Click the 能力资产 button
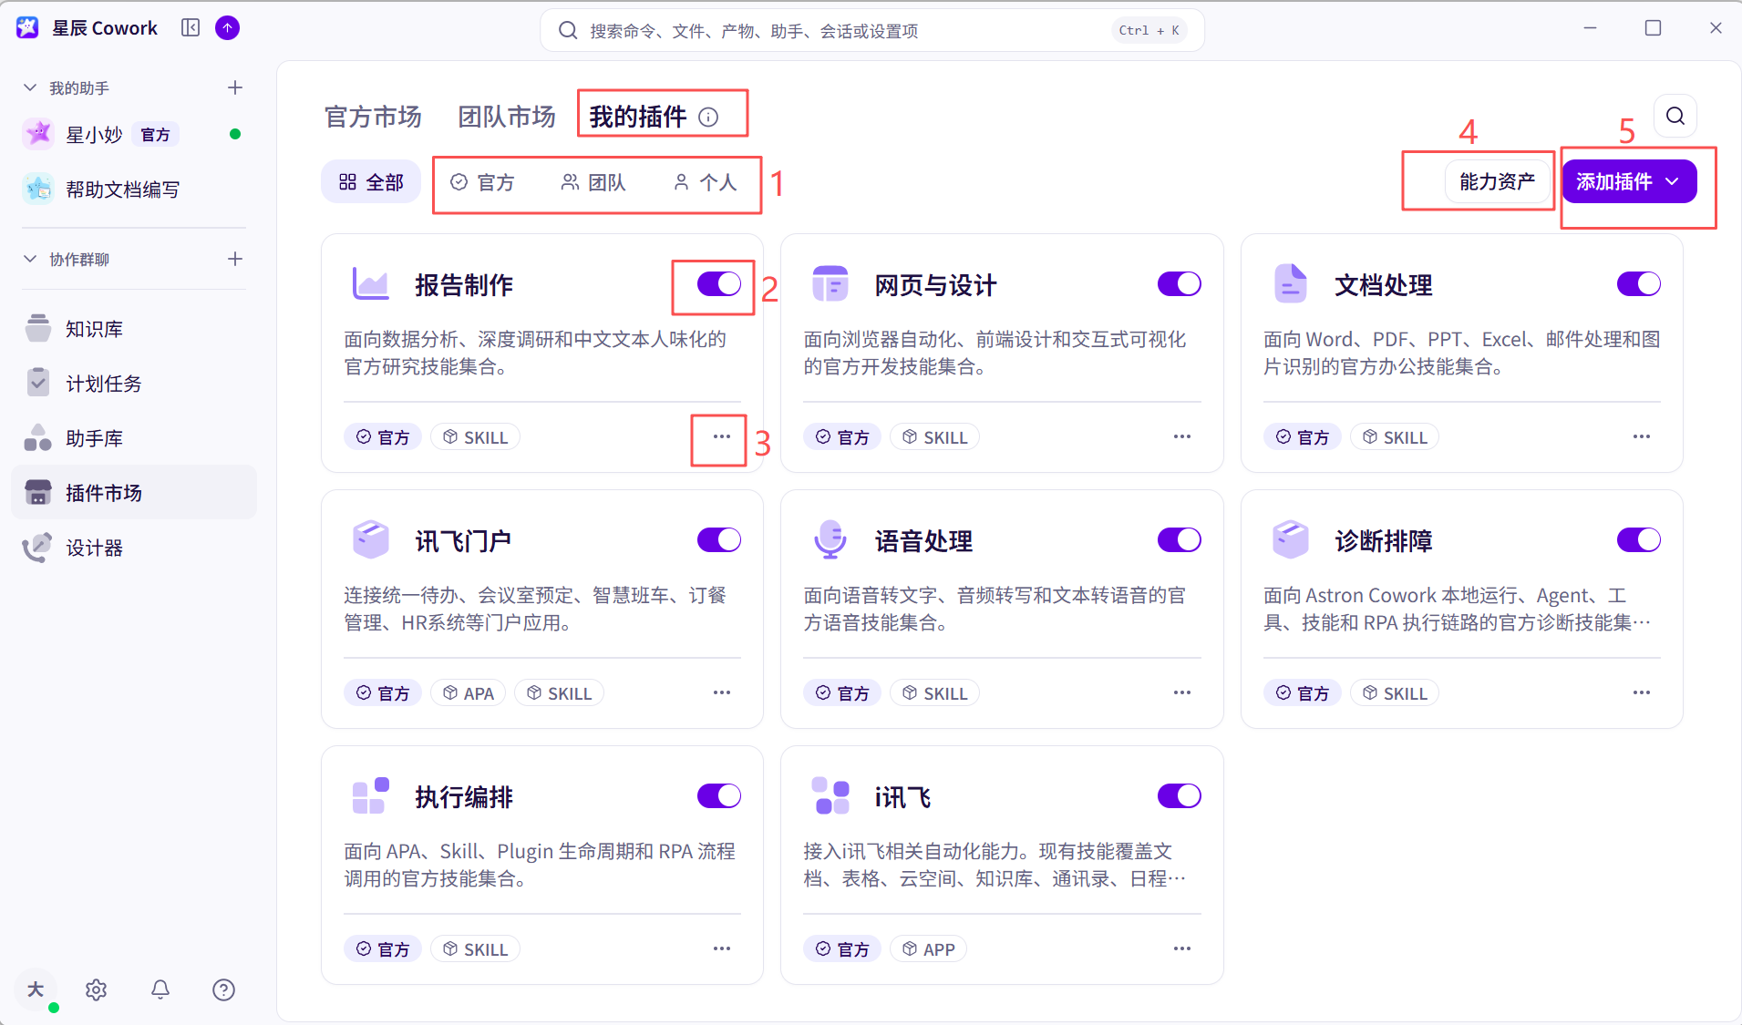 (x=1497, y=181)
